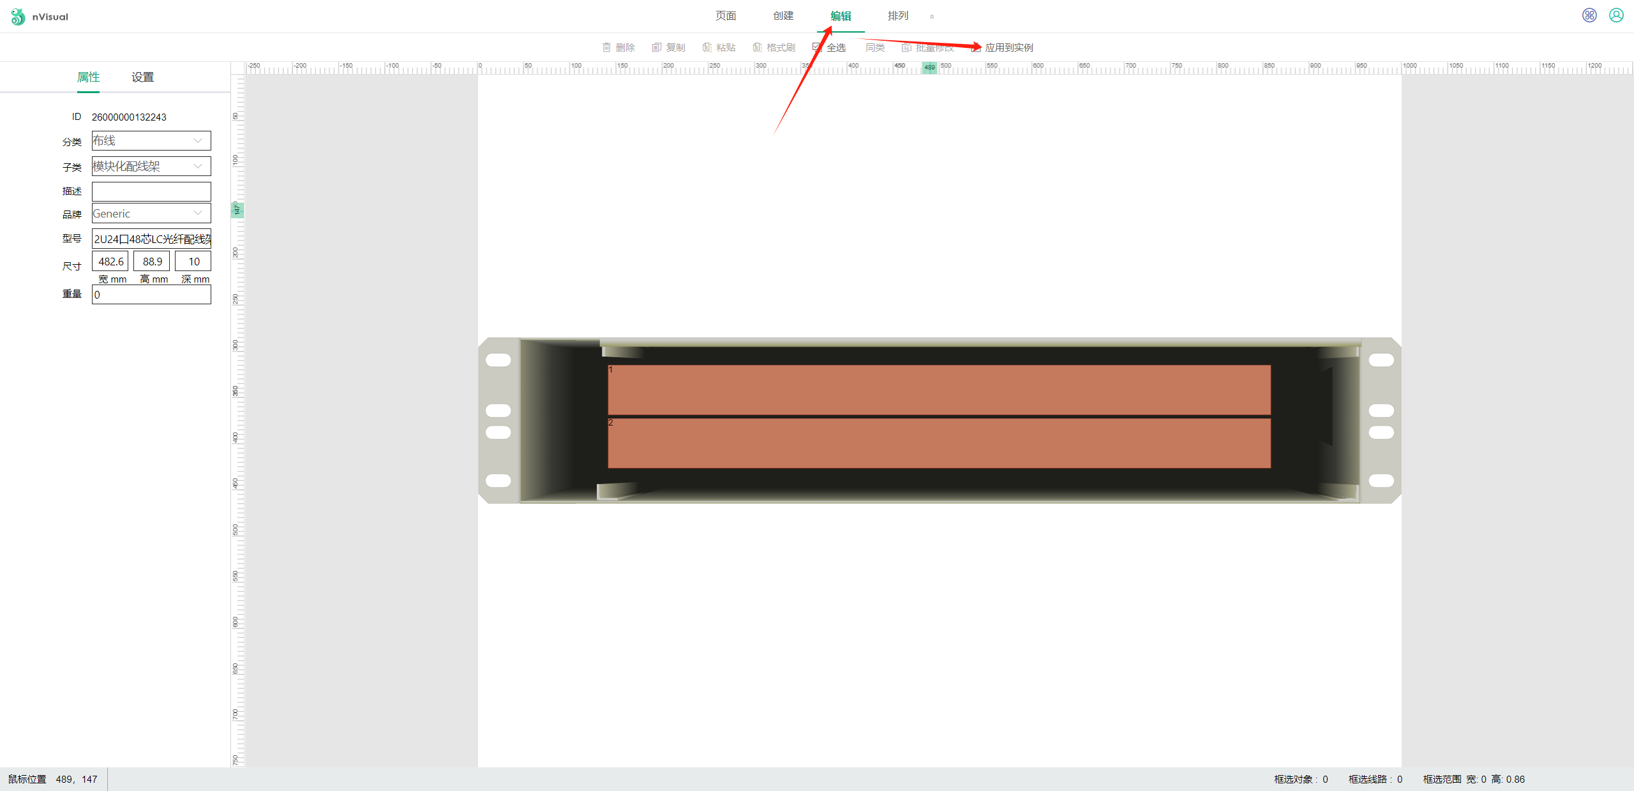The height and width of the screenshot is (791, 1634).
Task: Click the 格式刷 format painter icon
Action: click(x=757, y=47)
